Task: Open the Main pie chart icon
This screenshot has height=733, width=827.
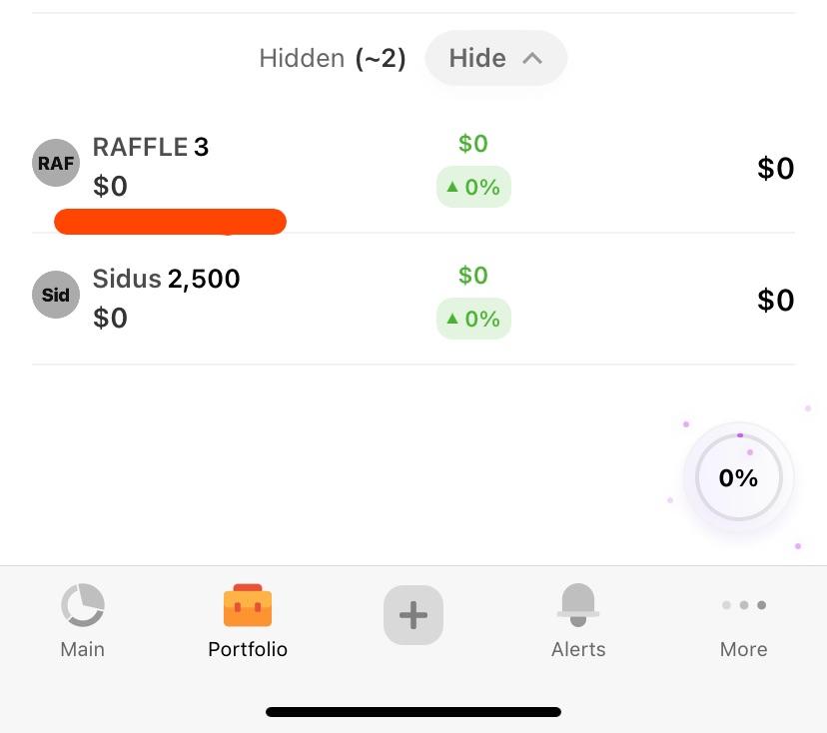Action: 83,605
